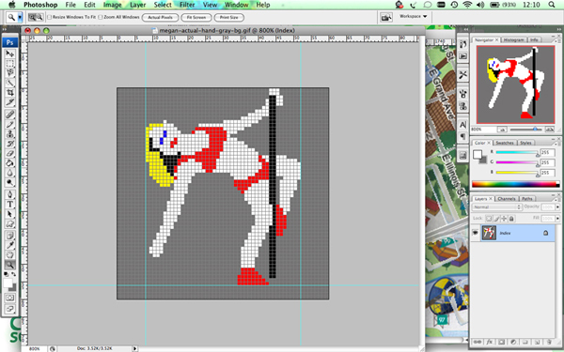Select the Magic Wand tool

click(10, 83)
